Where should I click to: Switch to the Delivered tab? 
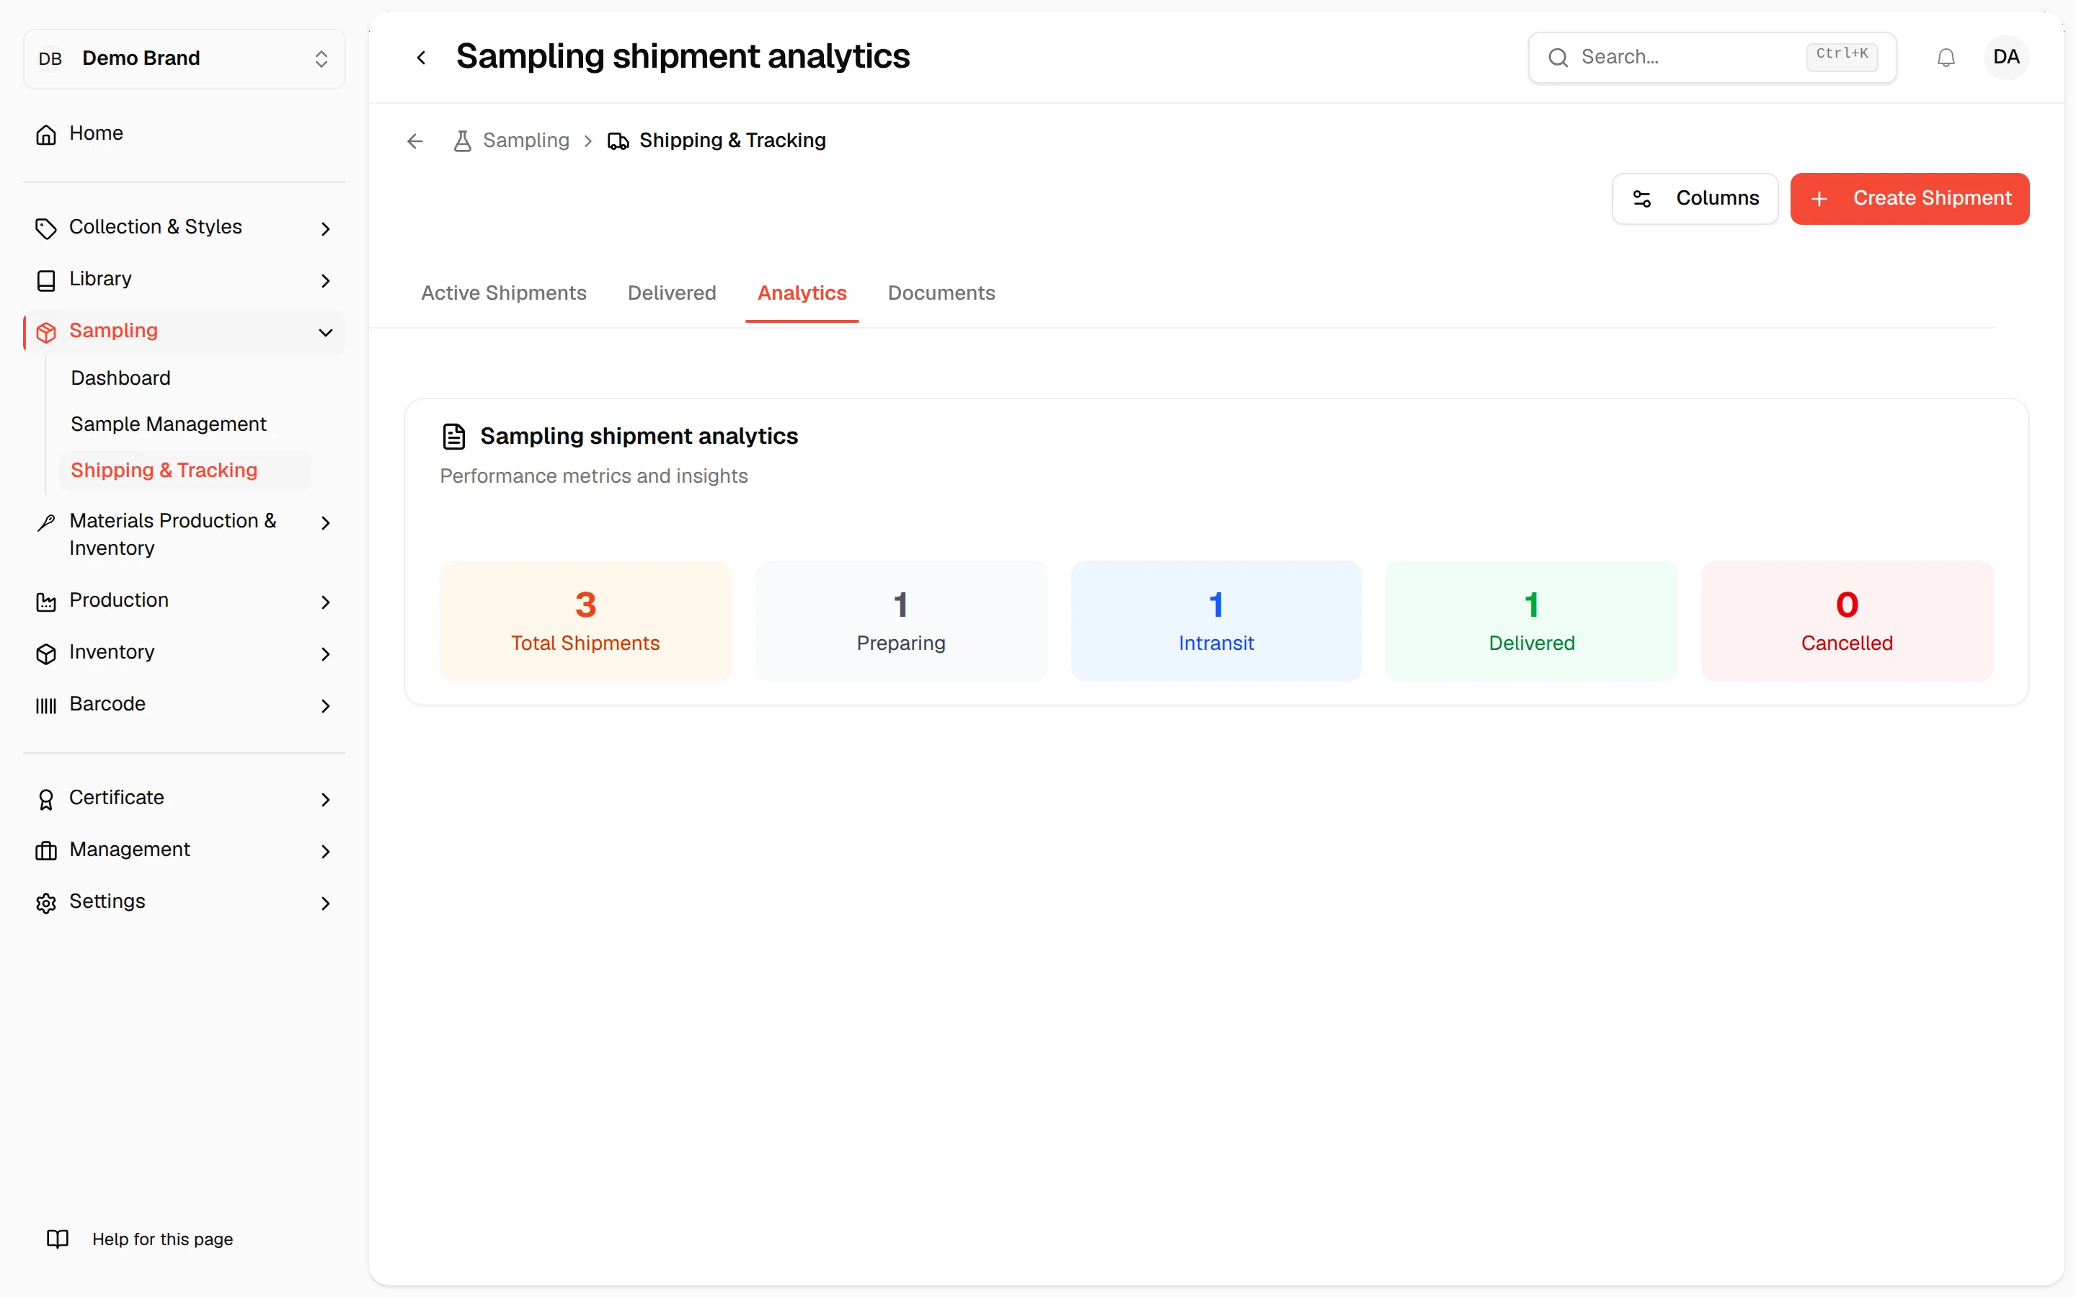[672, 293]
